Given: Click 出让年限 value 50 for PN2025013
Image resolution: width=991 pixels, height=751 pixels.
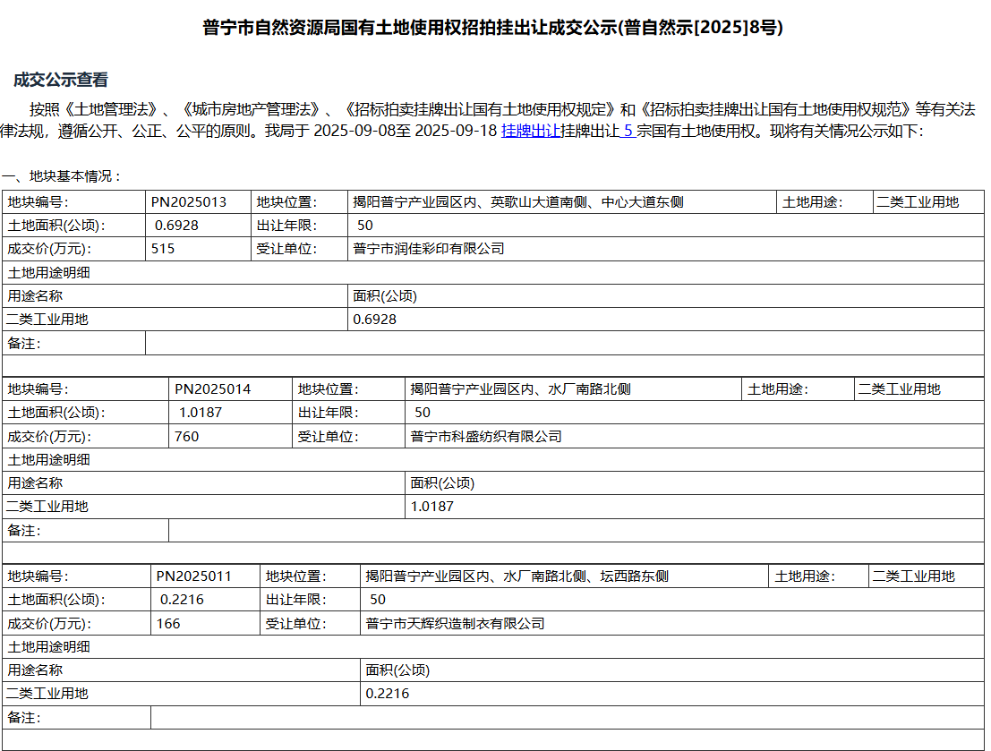Looking at the screenshot, I should 365,226.
